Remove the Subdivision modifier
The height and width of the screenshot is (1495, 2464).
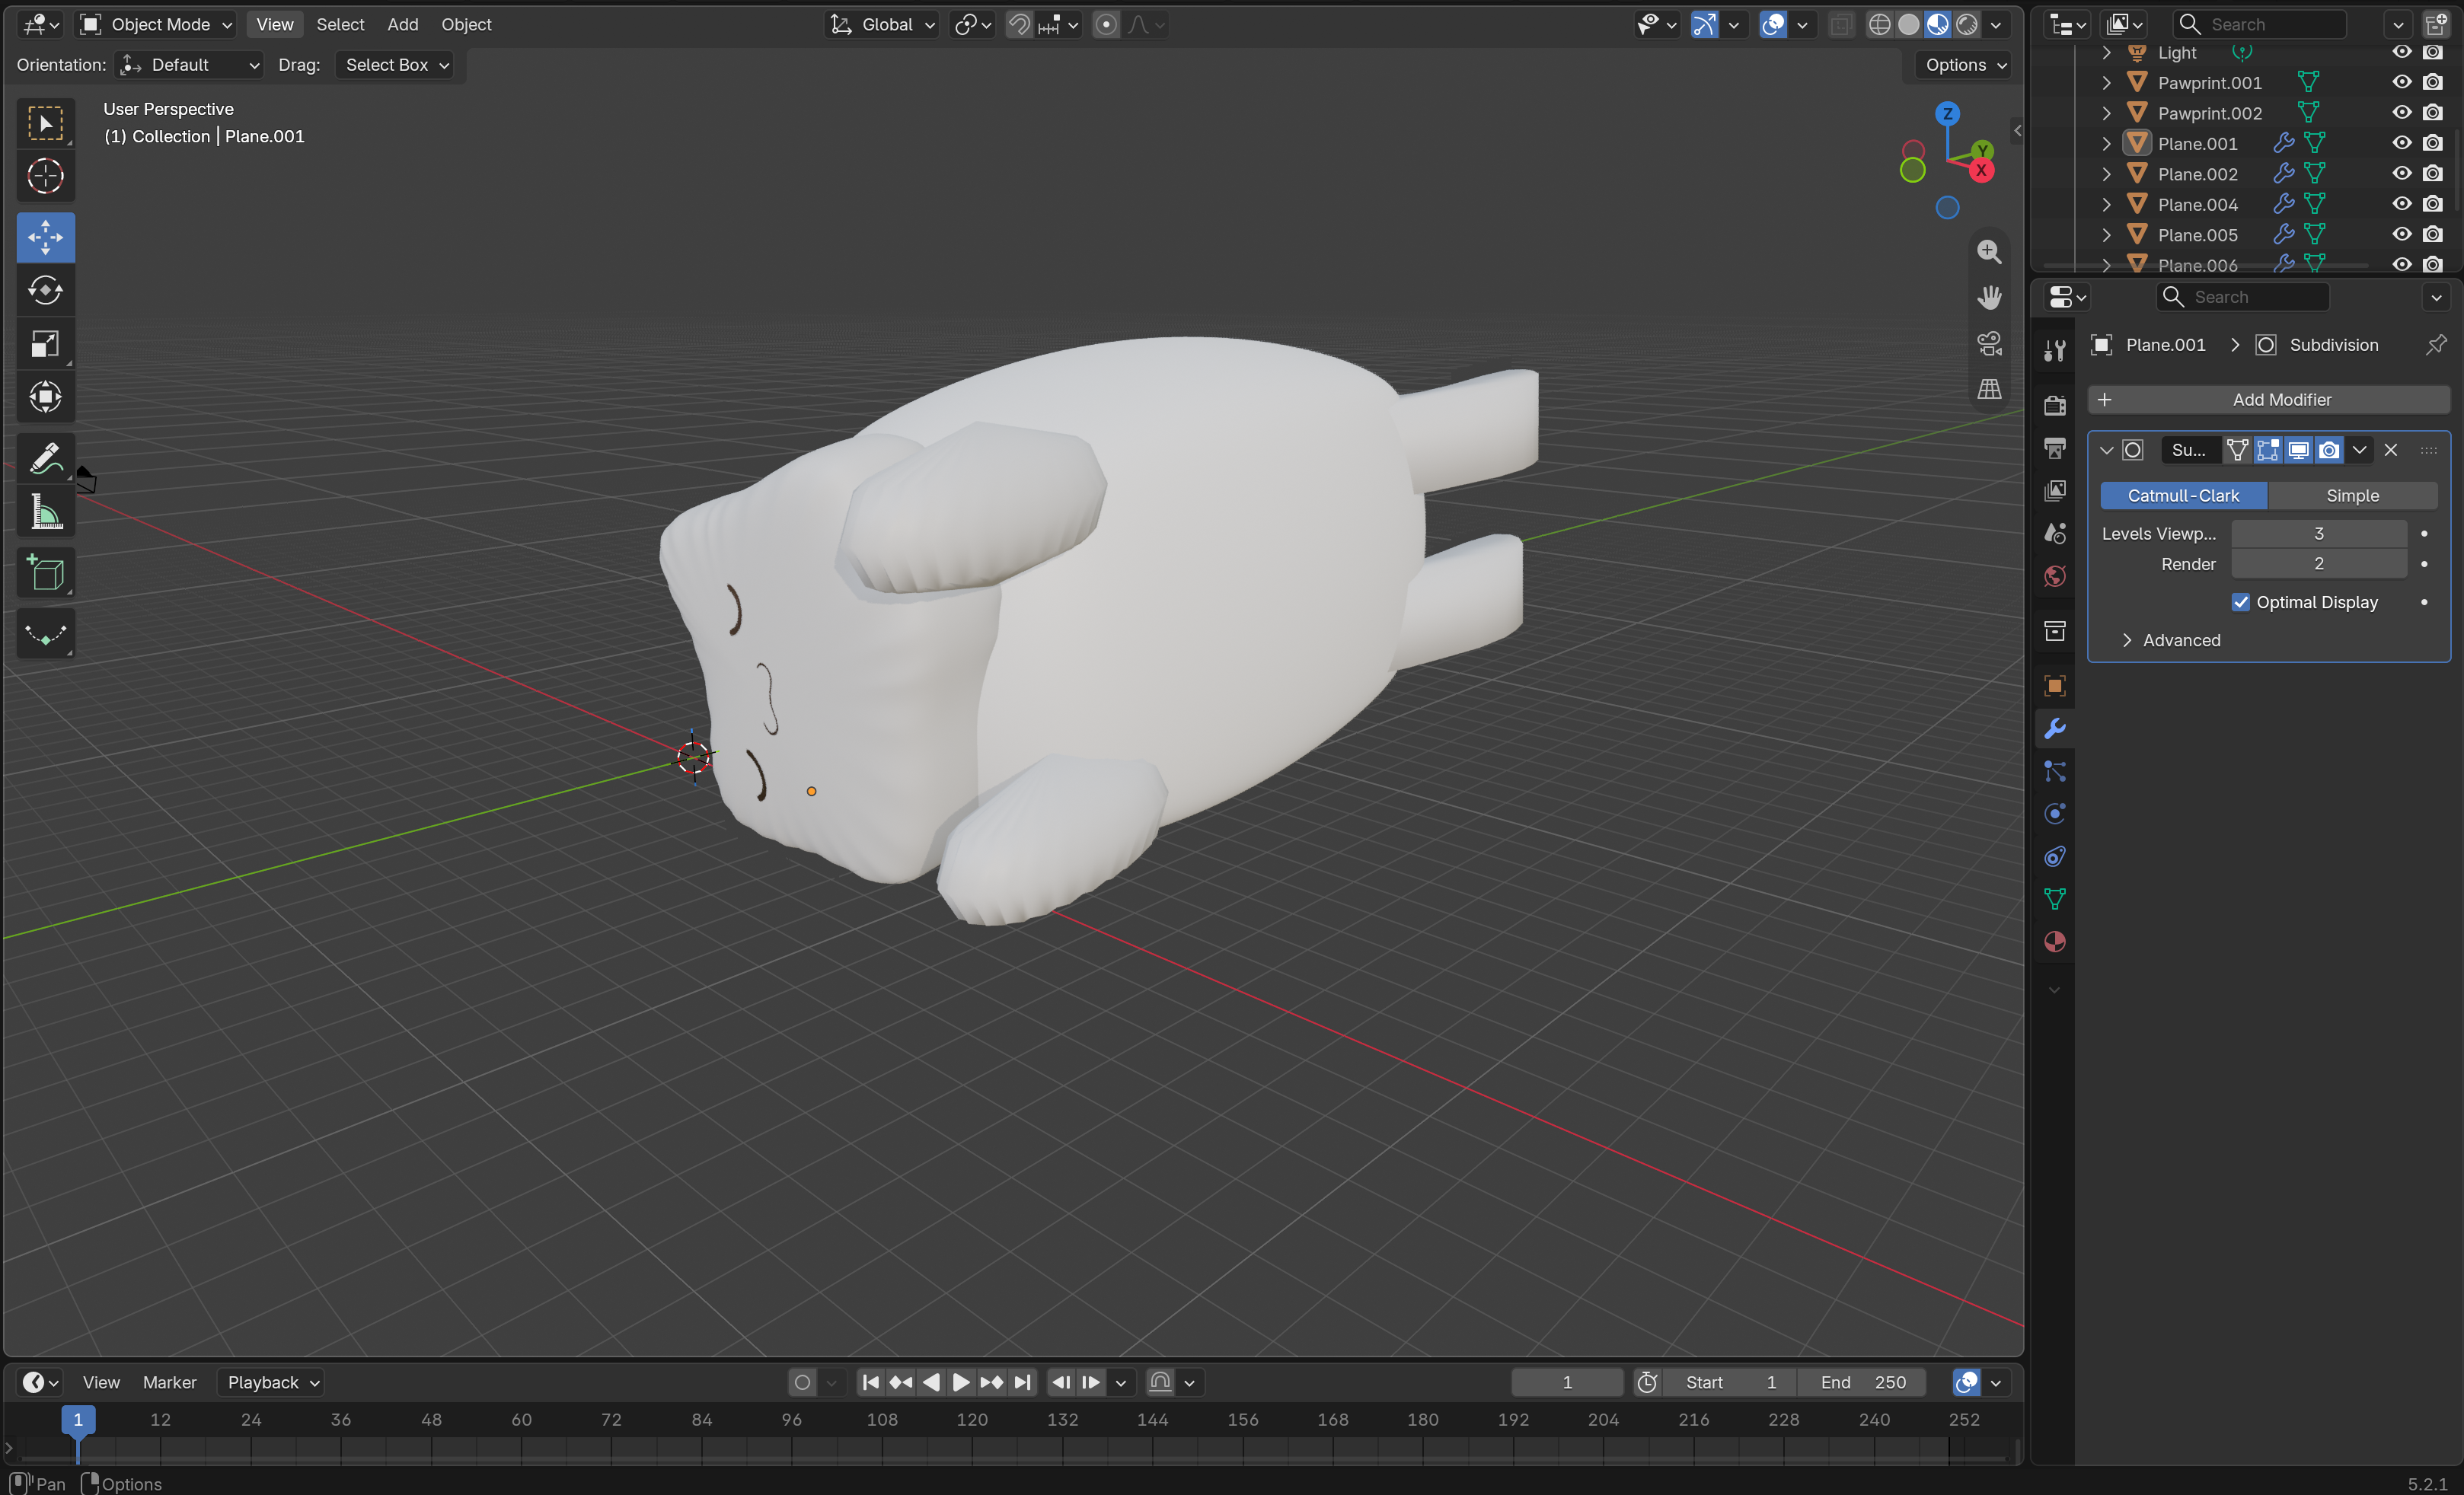point(2391,450)
